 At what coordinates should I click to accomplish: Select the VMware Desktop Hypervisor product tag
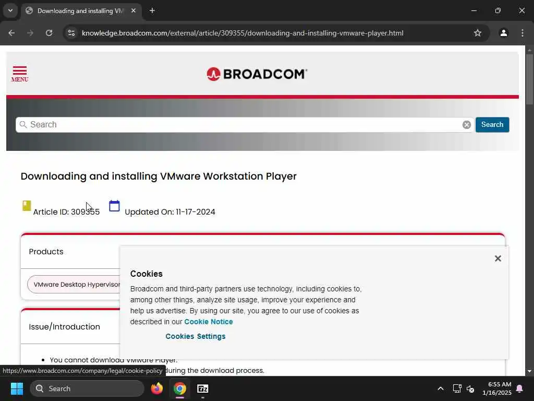pos(74,285)
